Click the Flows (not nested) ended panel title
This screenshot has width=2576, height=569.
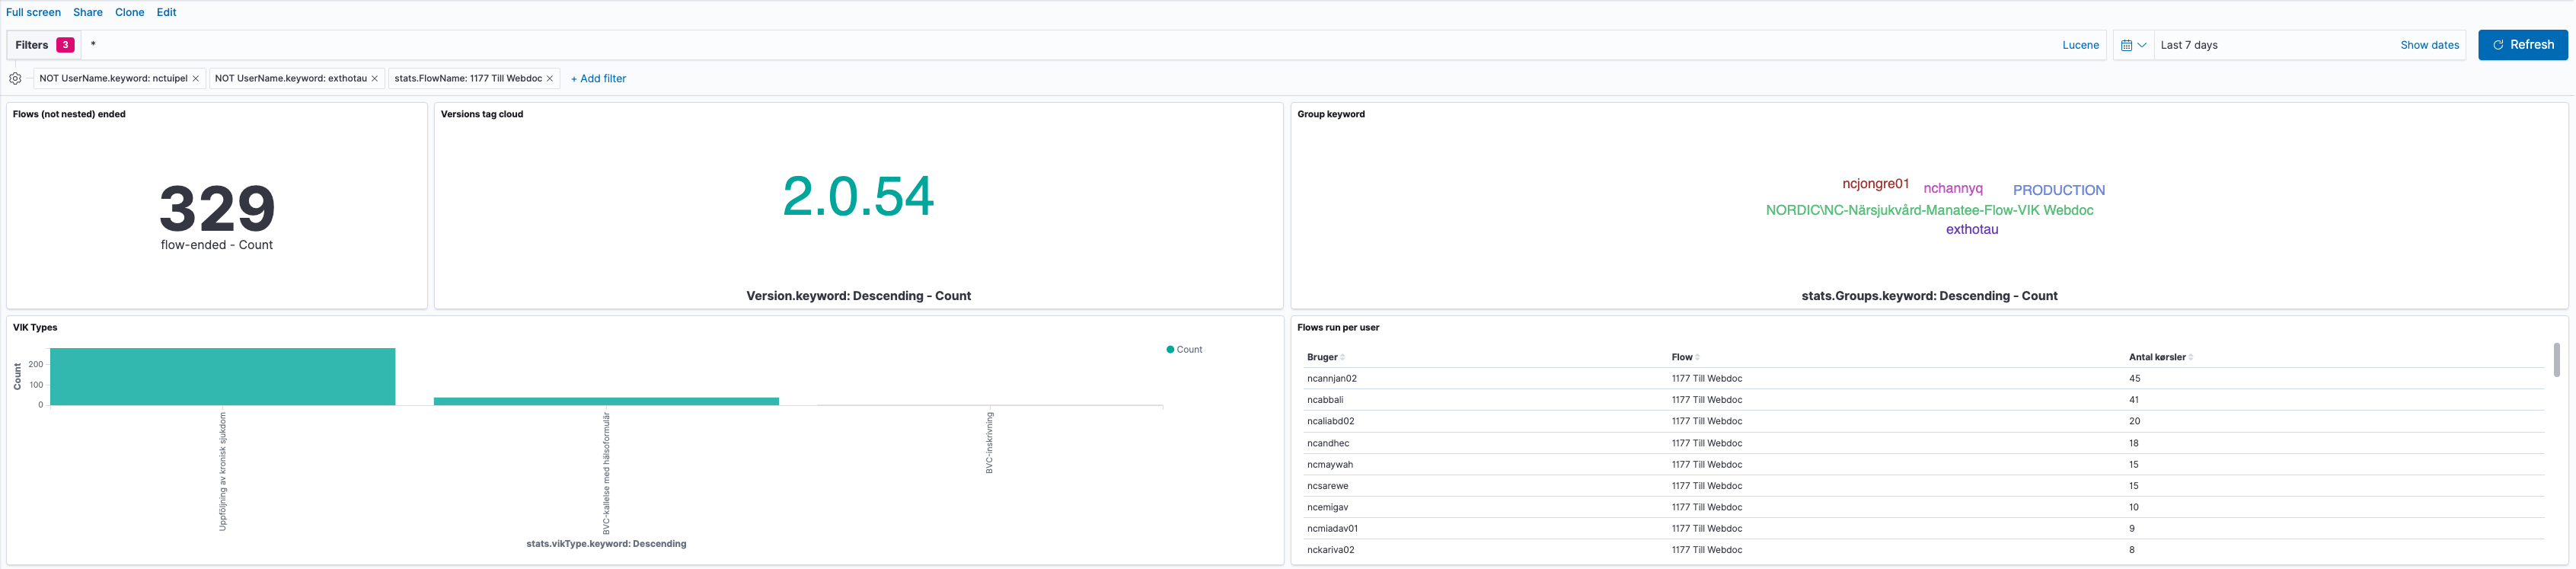[69, 114]
